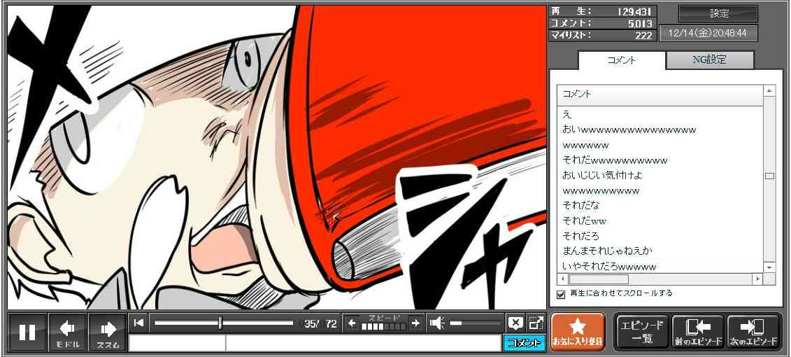Submit with the blue コメント button
Image resolution: width=791 pixels, height=357 pixels.
point(524,343)
